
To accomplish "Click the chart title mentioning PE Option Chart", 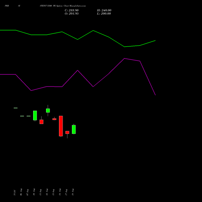I will pyautogui.click(x=63, y=6).
